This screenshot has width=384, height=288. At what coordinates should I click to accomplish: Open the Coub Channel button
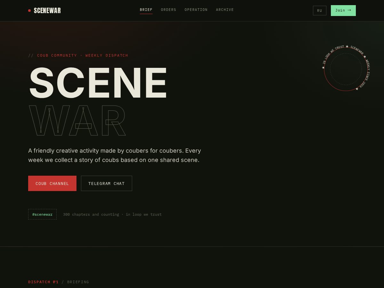click(x=52, y=183)
